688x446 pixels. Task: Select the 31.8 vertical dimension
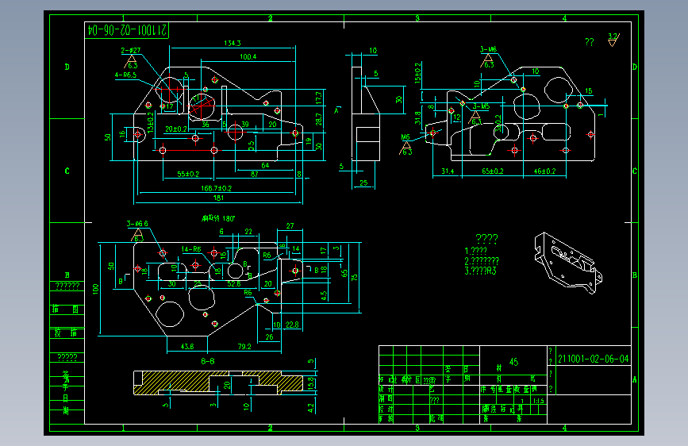pyautogui.click(x=417, y=117)
